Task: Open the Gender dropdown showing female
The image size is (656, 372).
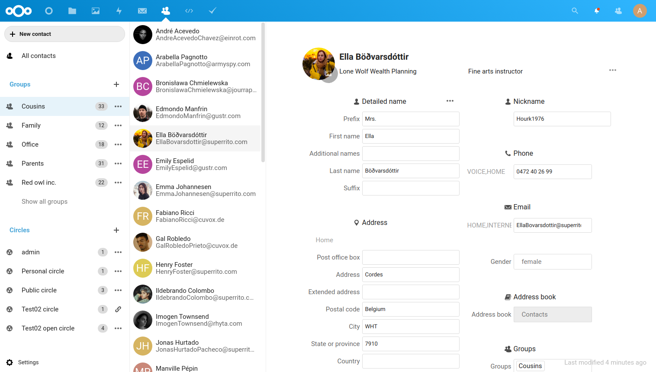Action: tap(552, 262)
